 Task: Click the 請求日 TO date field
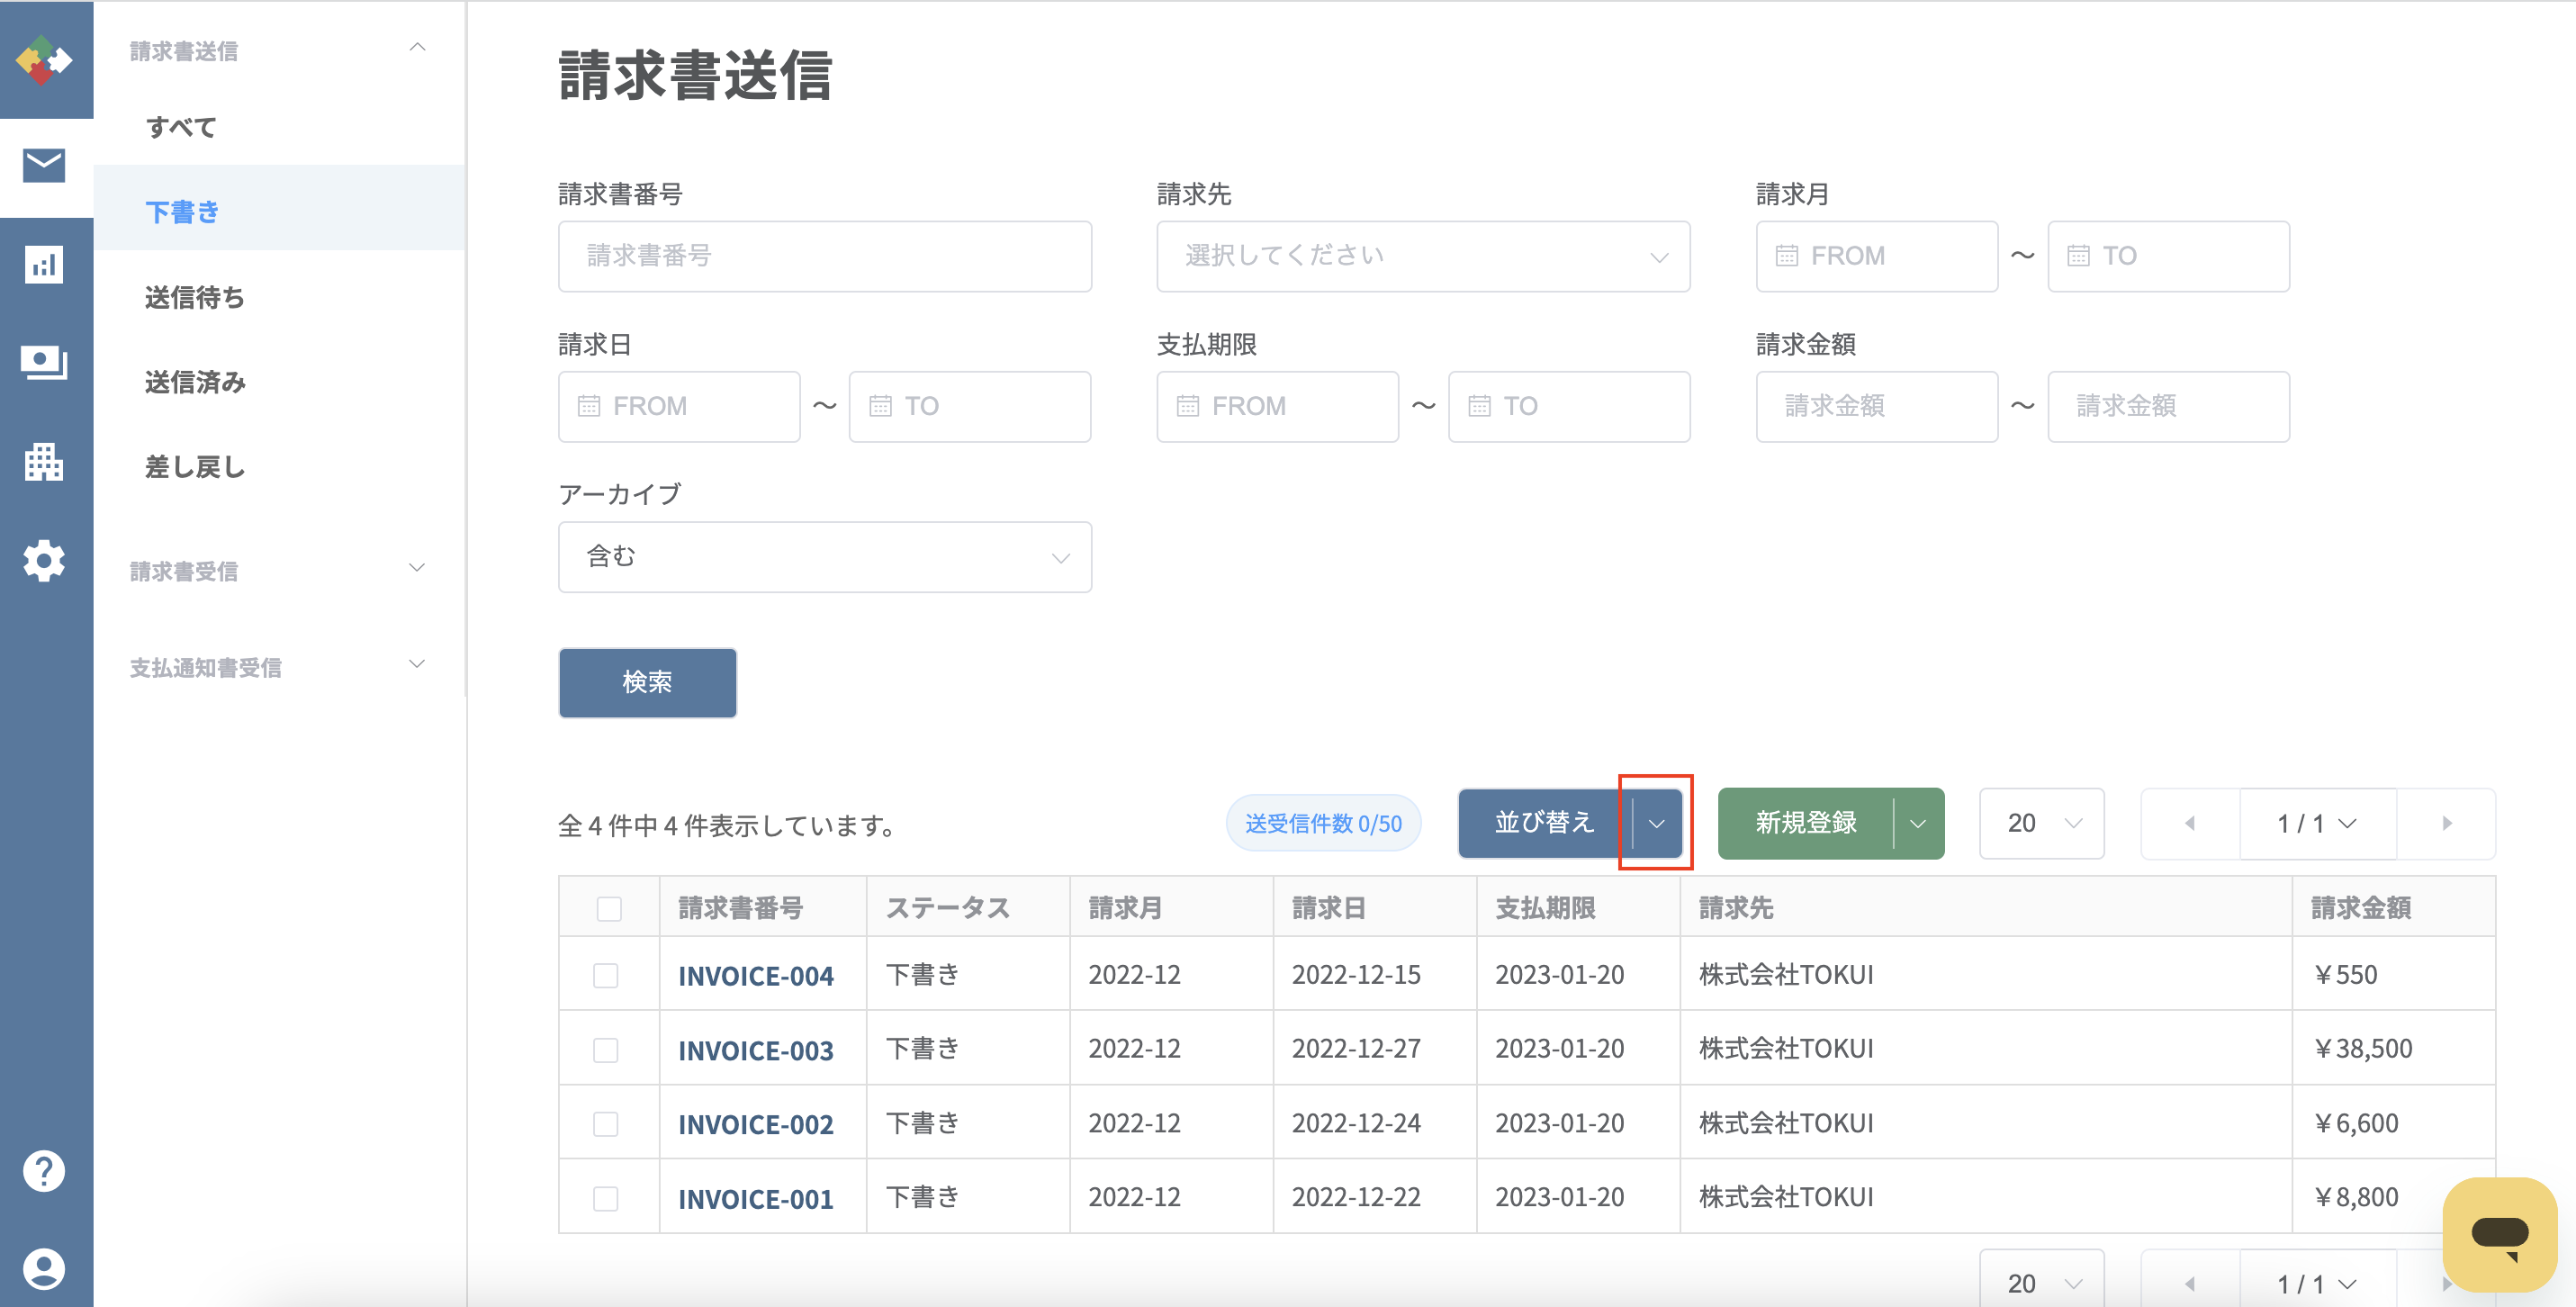(970, 406)
